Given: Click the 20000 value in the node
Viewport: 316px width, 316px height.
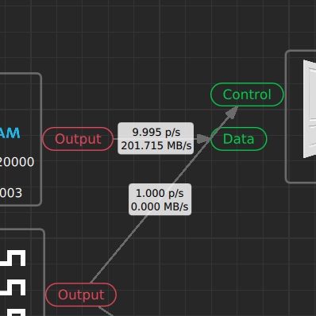Looking at the screenshot, I should tap(17, 162).
